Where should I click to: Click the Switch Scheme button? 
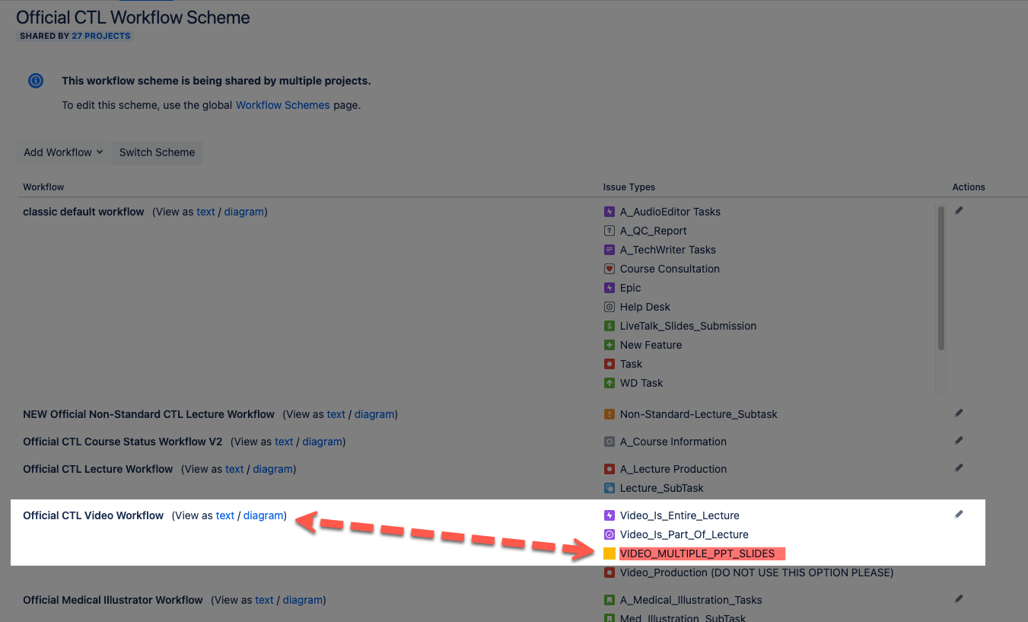tap(157, 152)
